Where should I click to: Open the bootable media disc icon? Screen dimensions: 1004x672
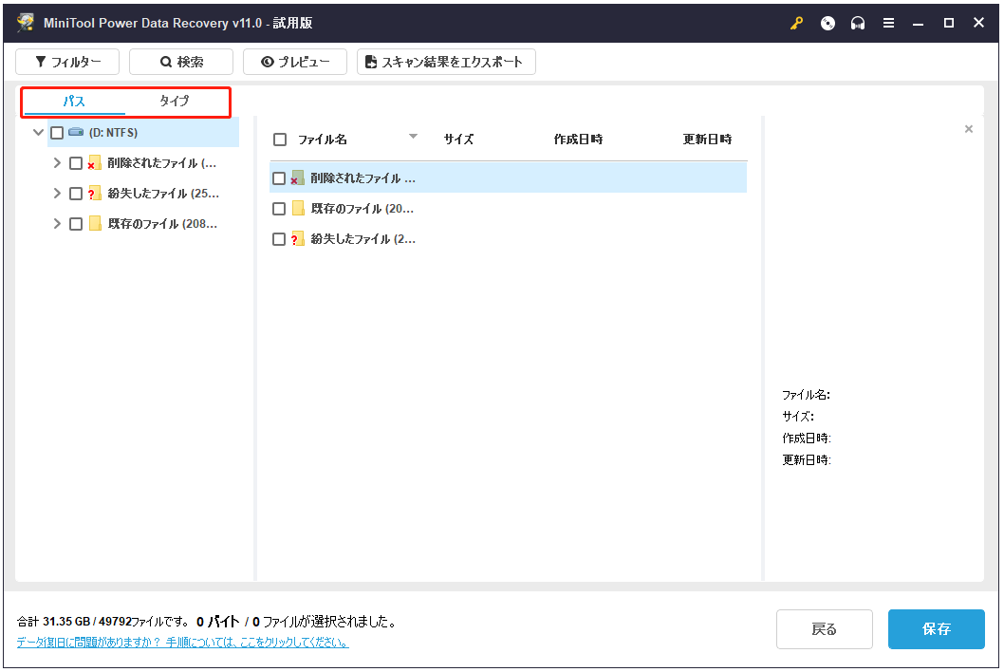(x=827, y=23)
